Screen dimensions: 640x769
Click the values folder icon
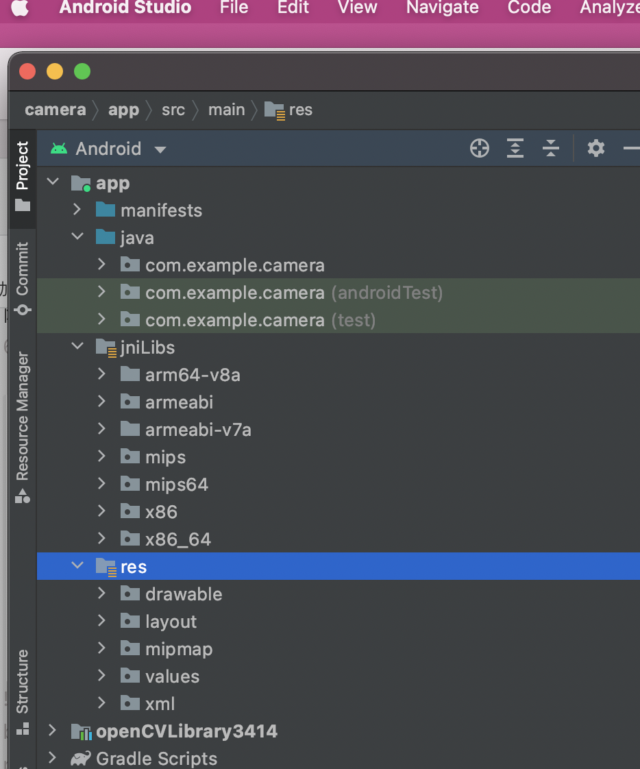click(x=130, y=676)
